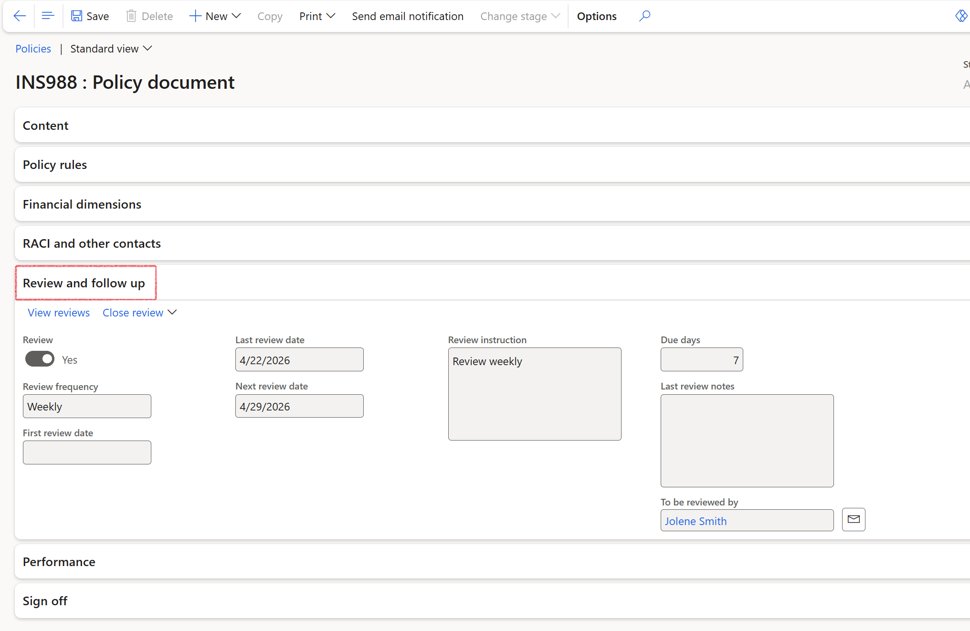Click the Copy command
970x631 pixels.
click(x=270, y=16)
